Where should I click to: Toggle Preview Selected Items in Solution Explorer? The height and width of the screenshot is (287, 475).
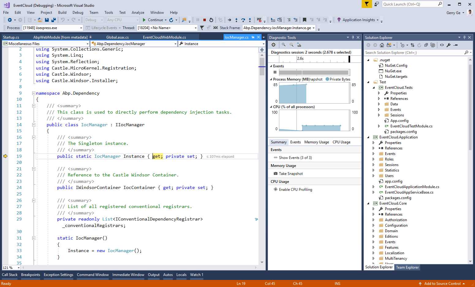455,45
